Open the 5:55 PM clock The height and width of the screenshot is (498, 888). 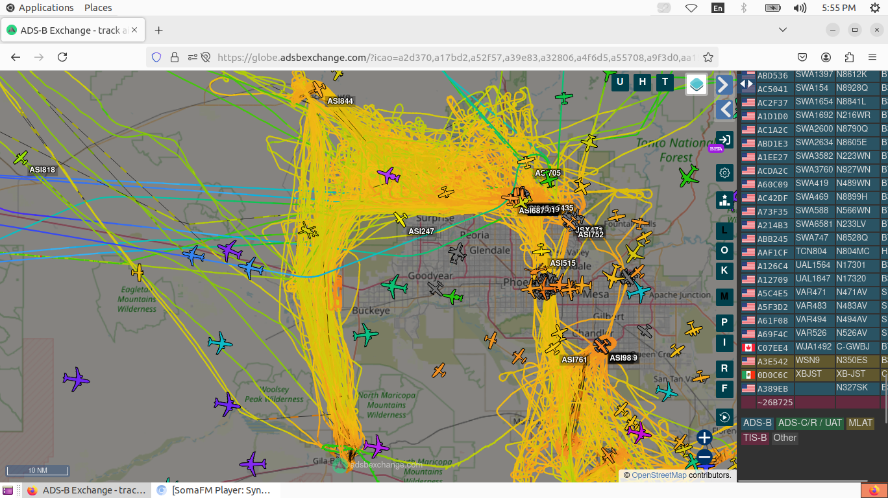click(839, 8)
